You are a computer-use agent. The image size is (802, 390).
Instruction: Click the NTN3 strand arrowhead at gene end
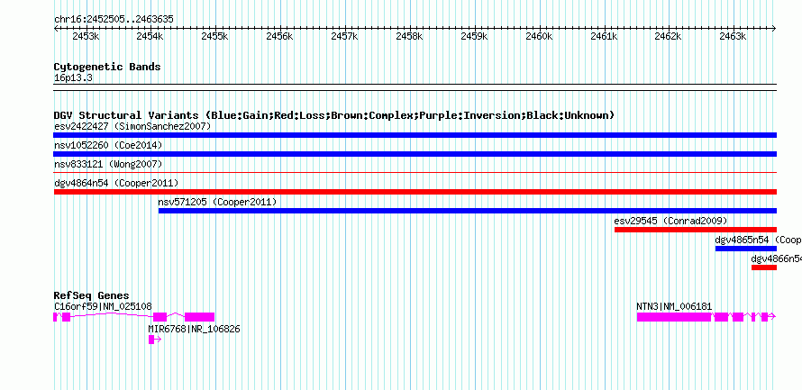pos(772,317)
